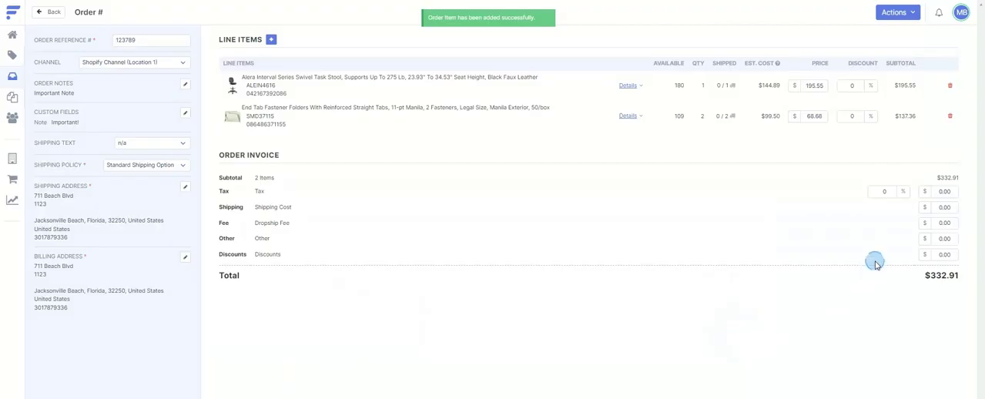Open the Actions menu
Image resolution: width=985 pixels, height=399 pixels.
click(897, 12)
